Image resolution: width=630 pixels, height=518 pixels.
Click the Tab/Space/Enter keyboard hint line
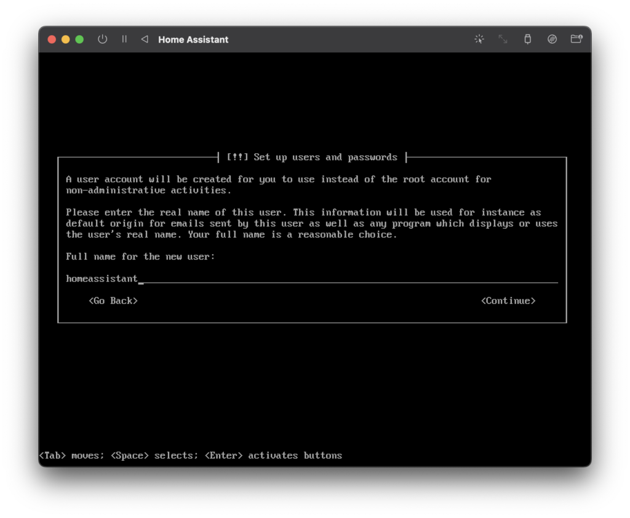[191, 455]
